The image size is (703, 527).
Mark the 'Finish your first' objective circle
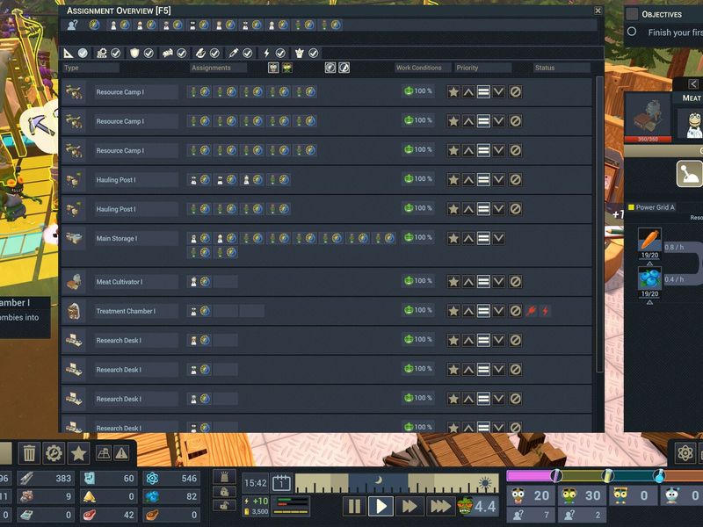coord(632,32)
